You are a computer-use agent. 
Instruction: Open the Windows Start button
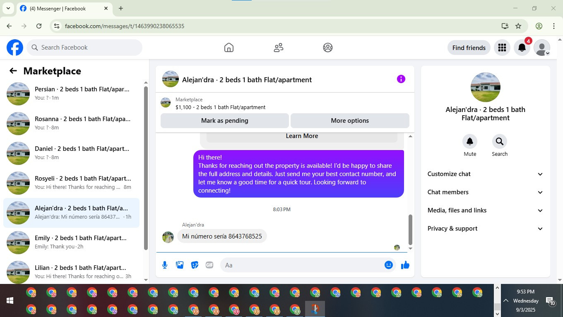coord(10,300)
